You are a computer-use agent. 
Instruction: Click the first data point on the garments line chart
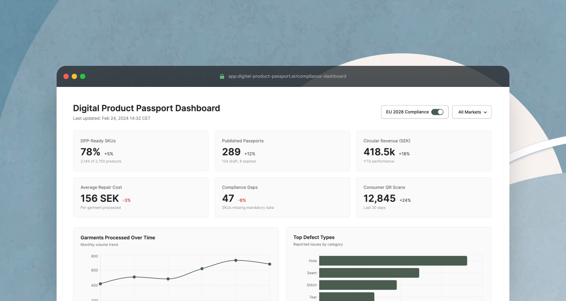pos(100,284)
